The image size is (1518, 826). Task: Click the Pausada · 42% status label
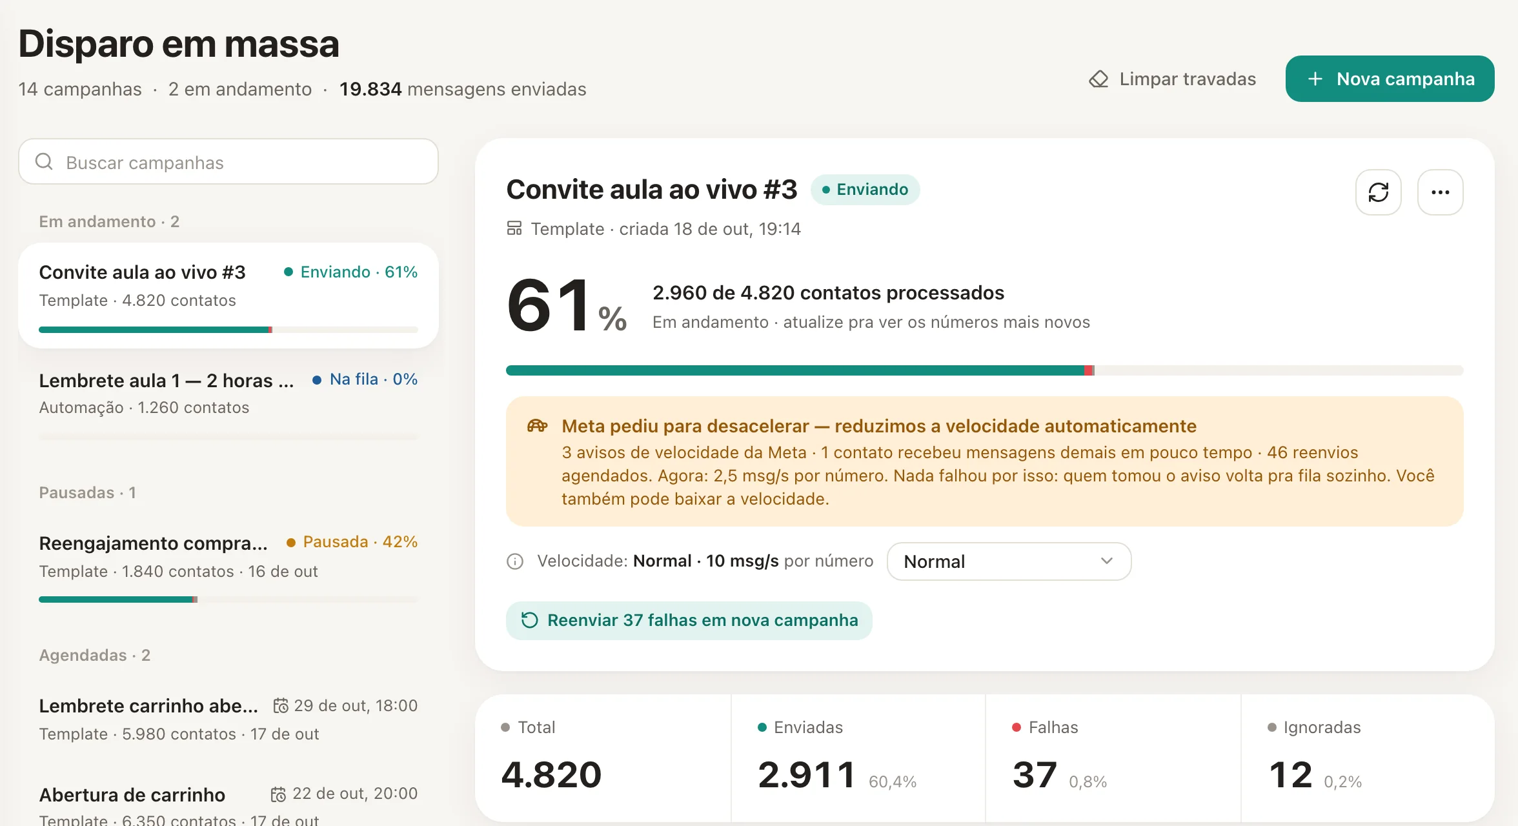tap(352, 542)
